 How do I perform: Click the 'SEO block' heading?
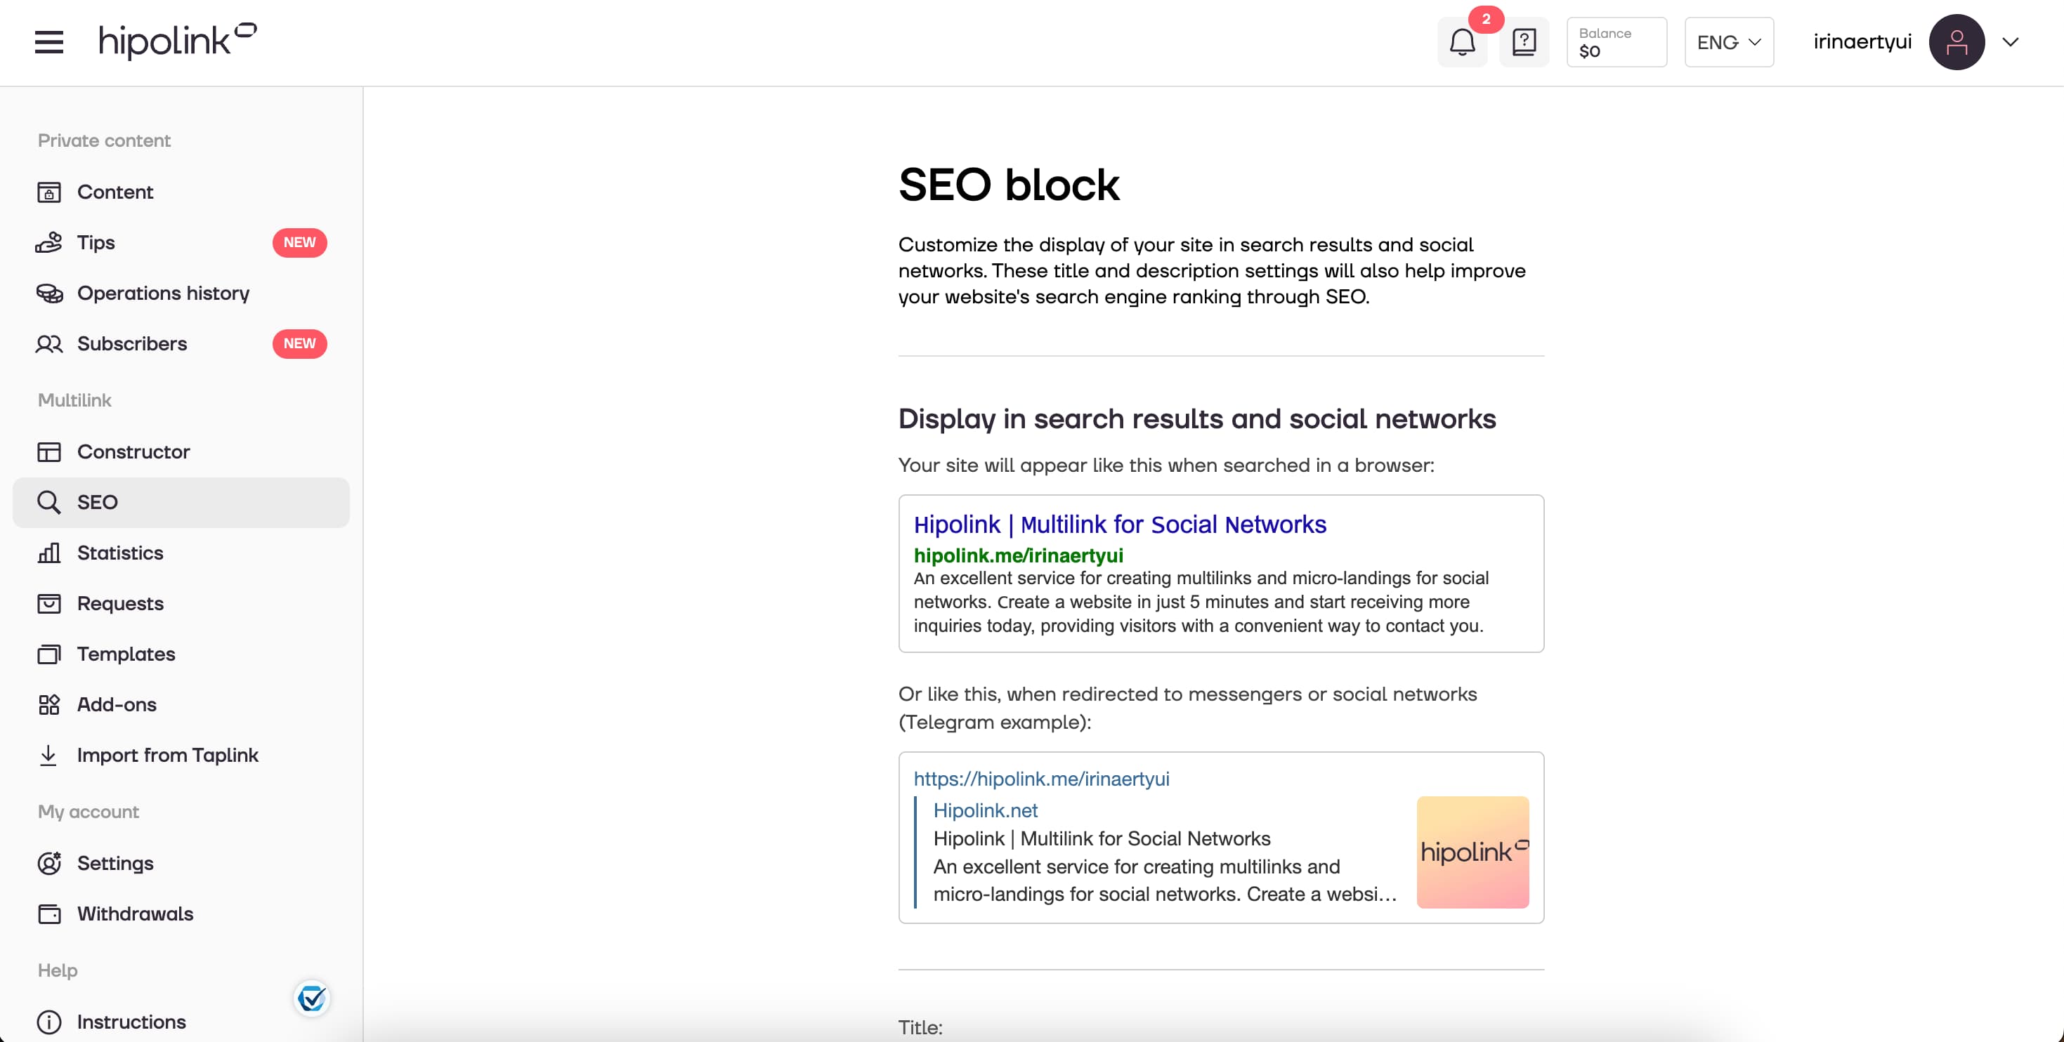click(x=1008, y=185)
